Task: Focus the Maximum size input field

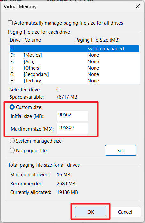Action: pyautogui.click(x=72, y=128)
